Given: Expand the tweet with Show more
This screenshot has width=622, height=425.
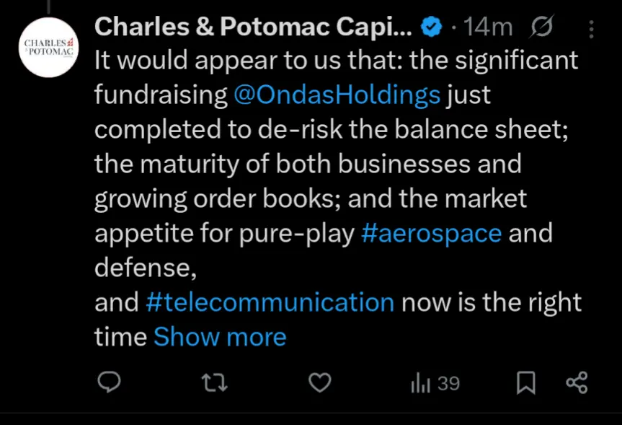Looking at the screenshot, I should click(x=220, y=337).
